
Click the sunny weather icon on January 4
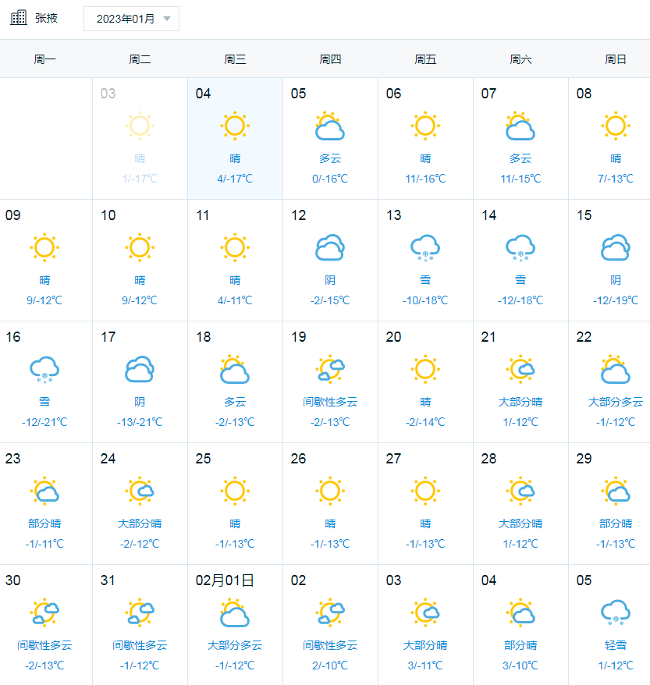[235, 125]
